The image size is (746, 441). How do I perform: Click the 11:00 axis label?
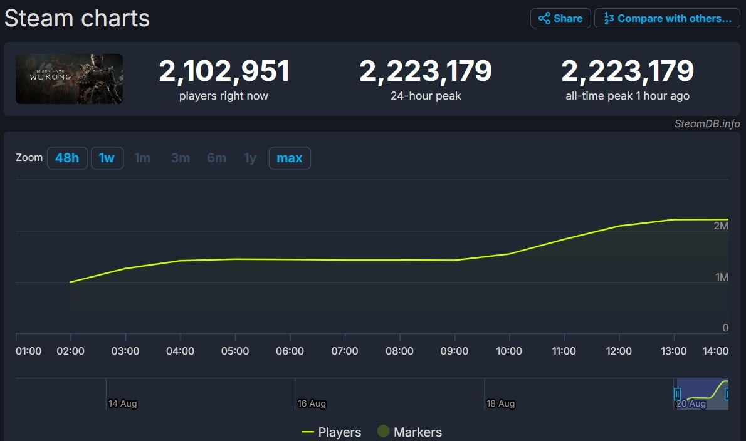[564, 351]
